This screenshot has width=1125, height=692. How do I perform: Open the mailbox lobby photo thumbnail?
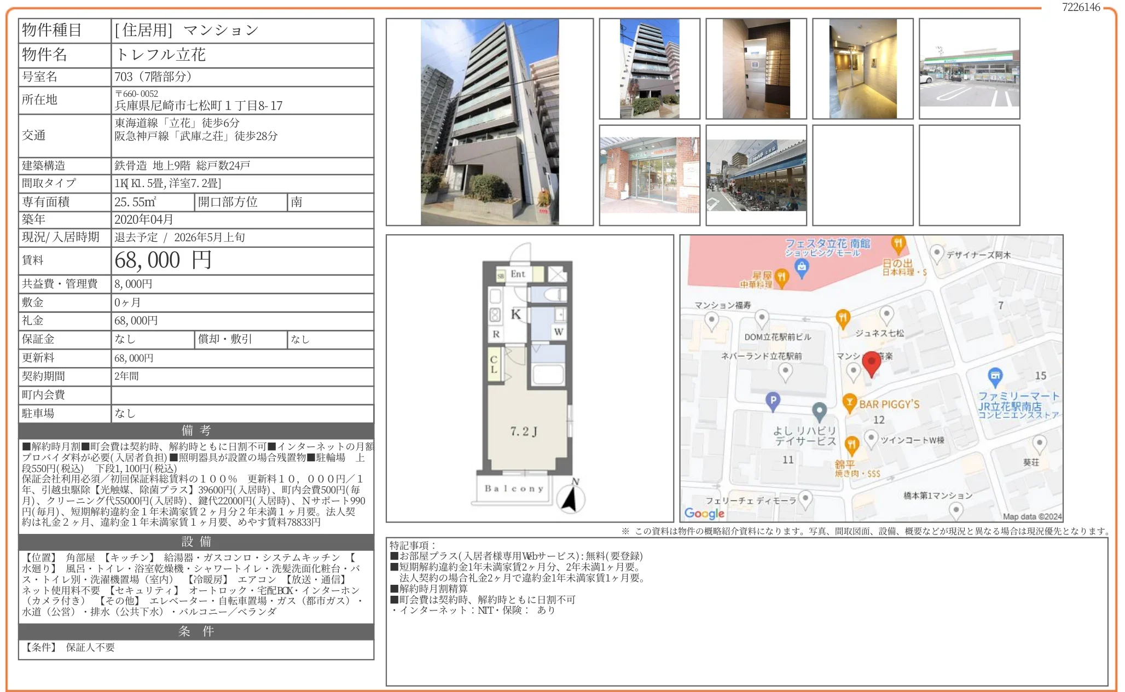click(756, 69)
